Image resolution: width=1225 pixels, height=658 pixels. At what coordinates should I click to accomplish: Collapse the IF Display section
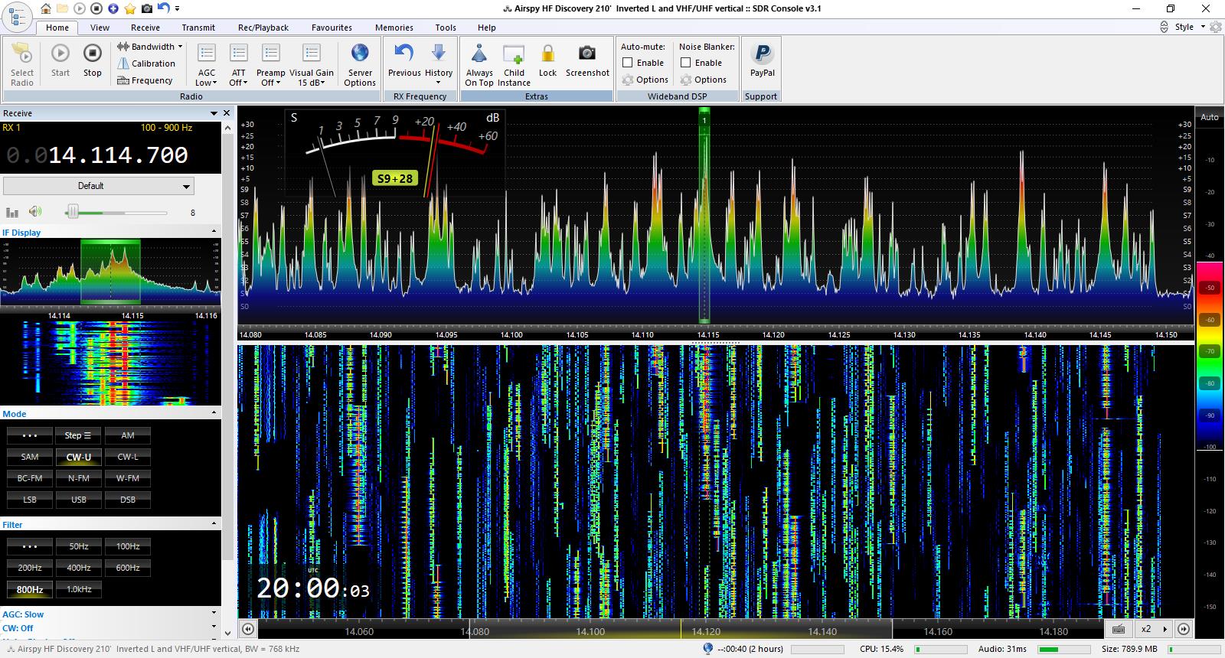tap(214, 232)
